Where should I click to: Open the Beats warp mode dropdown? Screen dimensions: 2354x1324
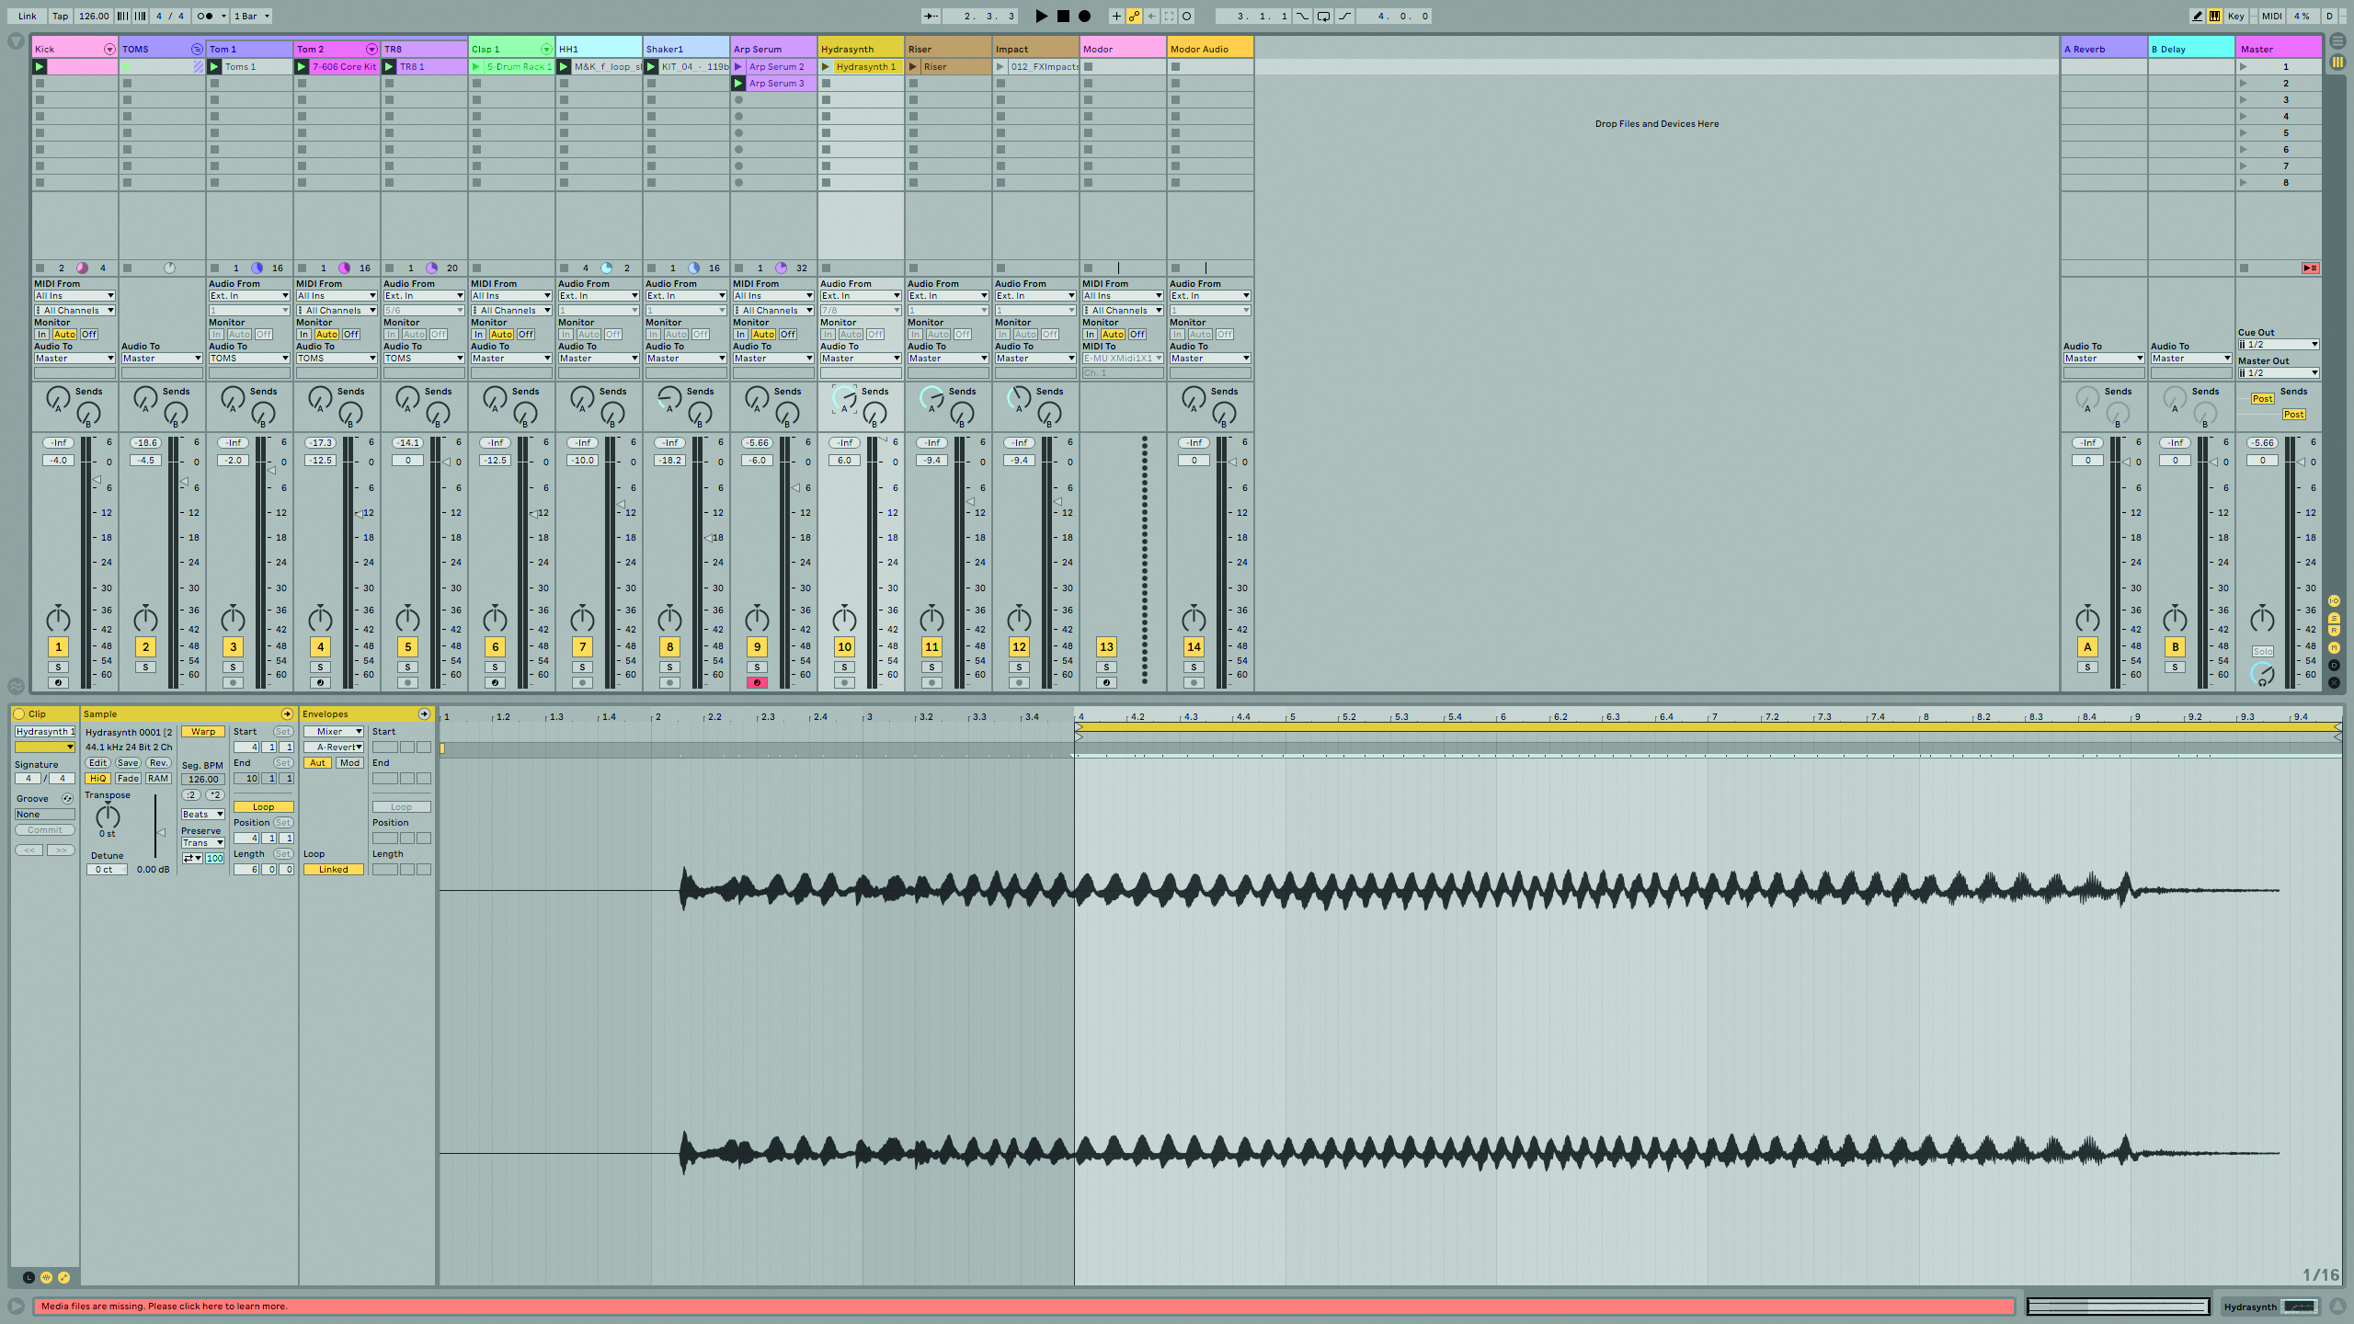(x=203, y=814)
